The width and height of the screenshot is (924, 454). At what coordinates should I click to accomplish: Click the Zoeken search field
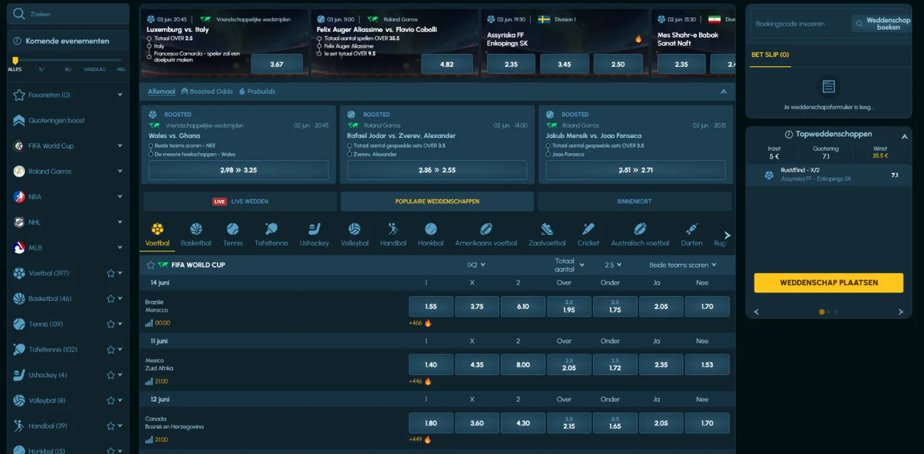point(68,14)
